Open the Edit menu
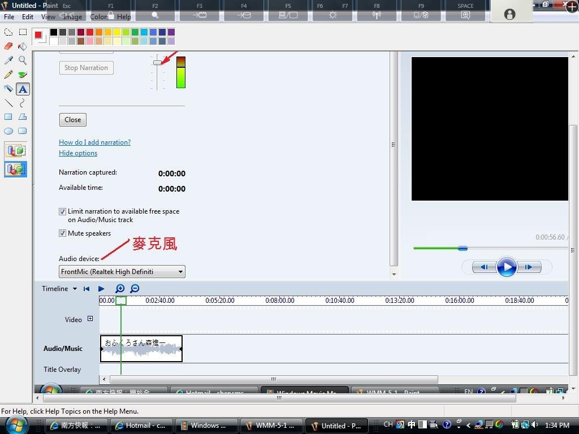The width and height of the screenshot is (579, 434). [28, 16]
